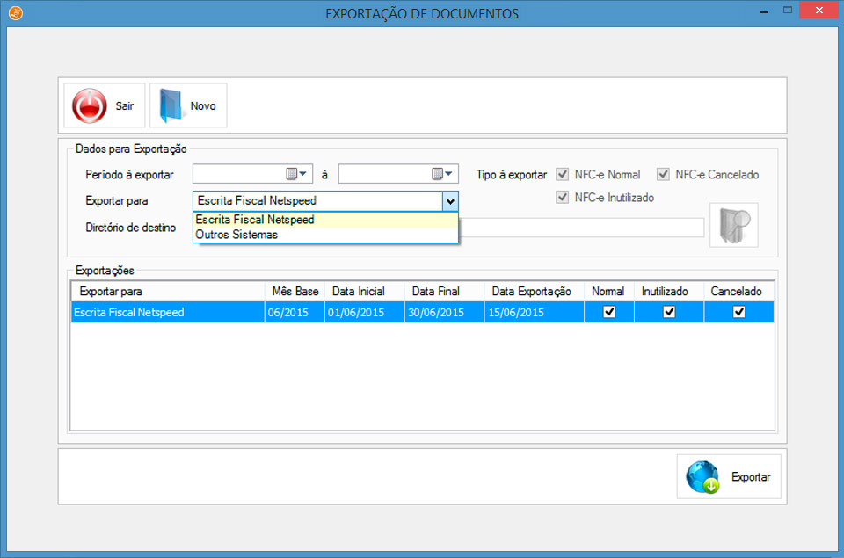Toggle the NFC-e Inutilizado checkbox

click(563, 198)
